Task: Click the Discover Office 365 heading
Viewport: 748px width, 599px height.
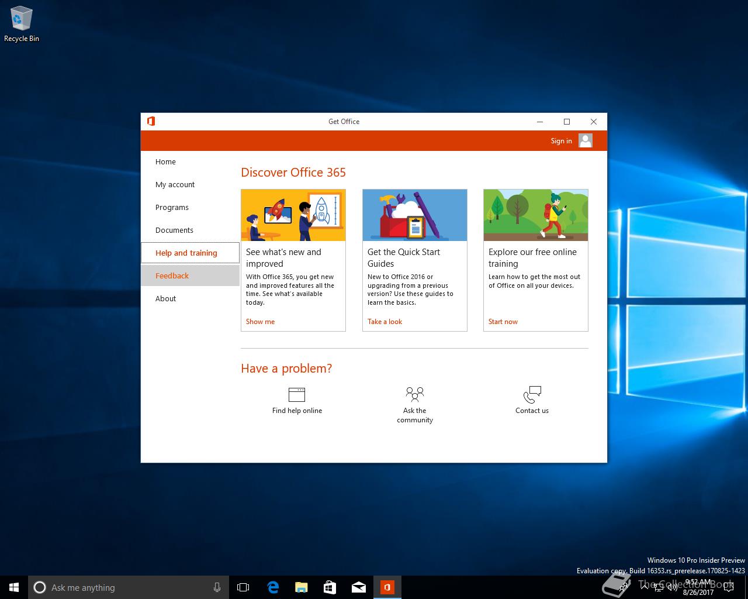Action: point(293,173)
